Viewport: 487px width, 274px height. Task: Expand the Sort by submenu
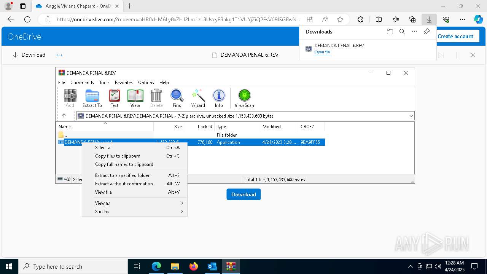click(135, 211)
